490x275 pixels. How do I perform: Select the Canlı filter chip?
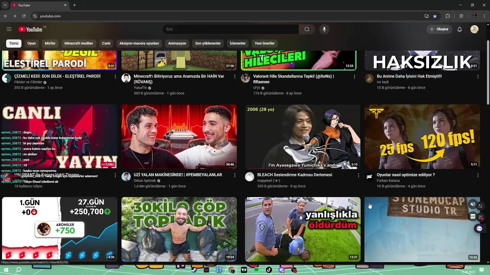point(106,44)
